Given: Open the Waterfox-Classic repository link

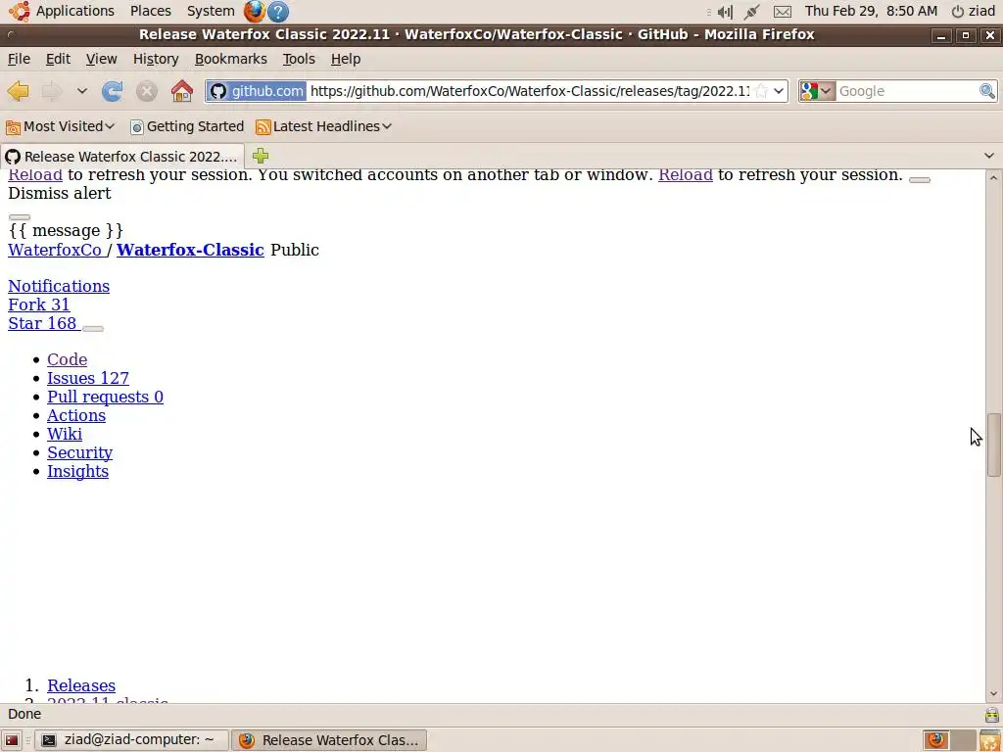Looking at the screenshot, I should coord(190,250).
